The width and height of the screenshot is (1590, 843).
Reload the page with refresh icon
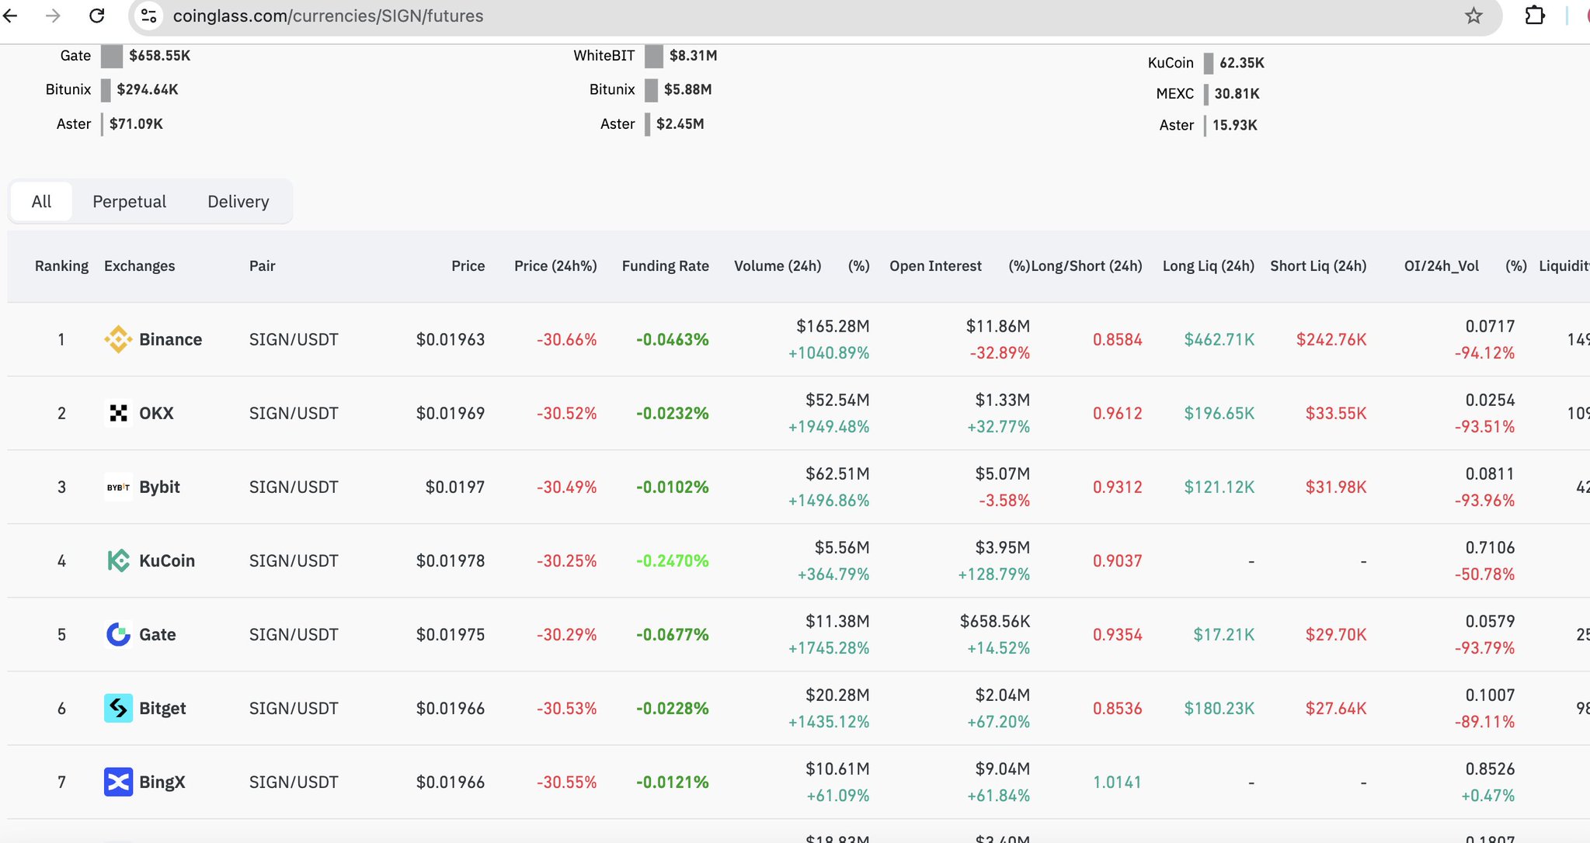coord(97,16)
